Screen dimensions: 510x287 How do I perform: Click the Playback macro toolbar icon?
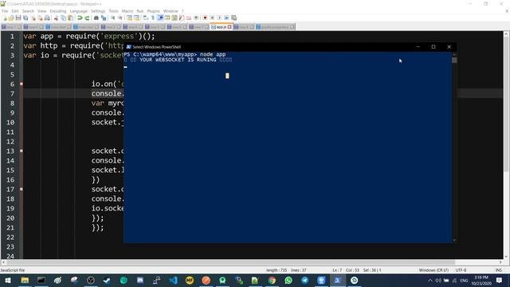(219, 18)
